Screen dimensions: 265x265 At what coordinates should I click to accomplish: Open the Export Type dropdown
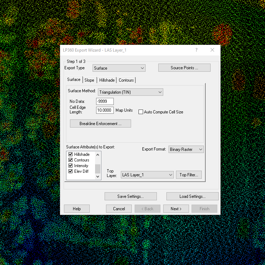point(119,68)
